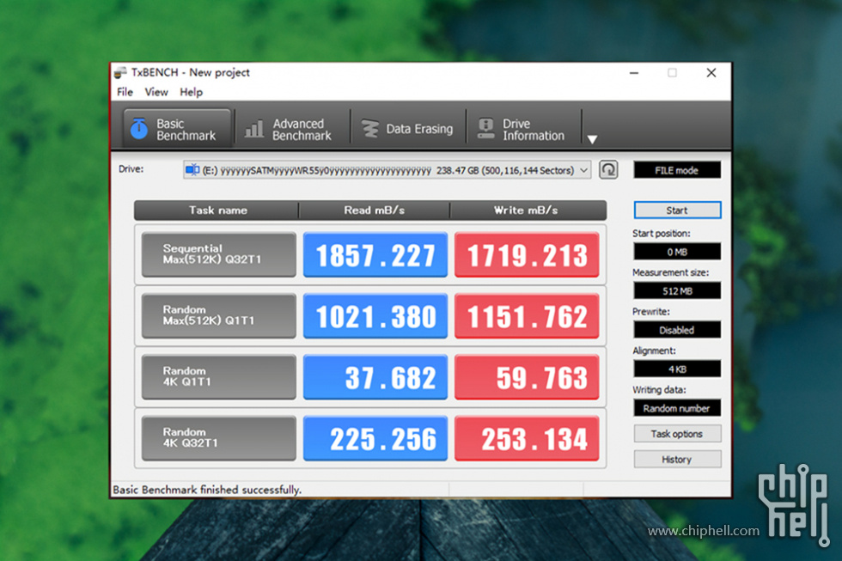Click the Data Erasing eraser icon
The width and height of the screenshot is (842, 561).
[x=369, y=129]
